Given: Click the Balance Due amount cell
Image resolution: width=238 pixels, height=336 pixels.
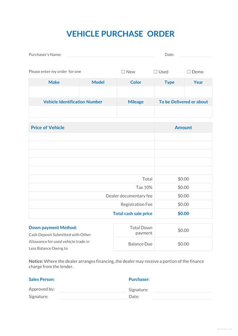Looking at the screenshot, I should [183, 244].
